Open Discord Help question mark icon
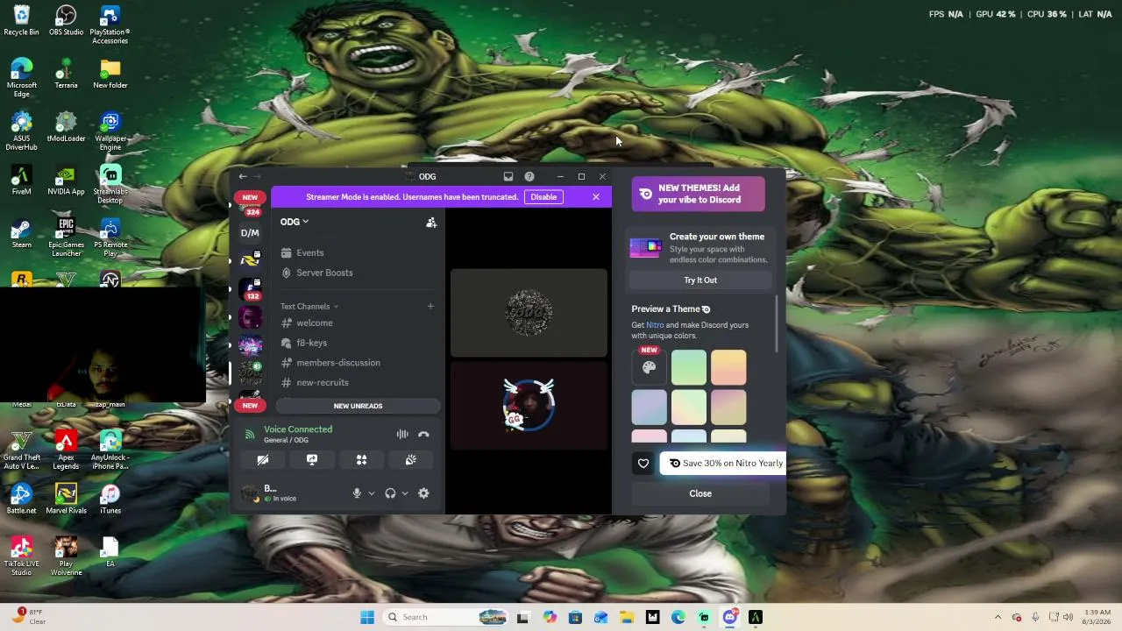 (529, 177)
